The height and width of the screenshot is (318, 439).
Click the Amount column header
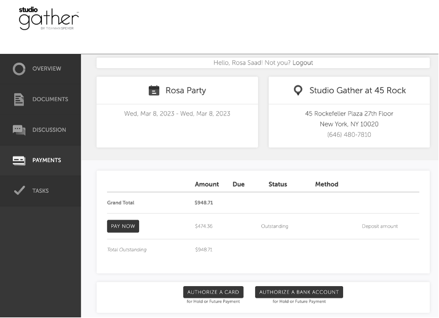click(x=207, y=184)
